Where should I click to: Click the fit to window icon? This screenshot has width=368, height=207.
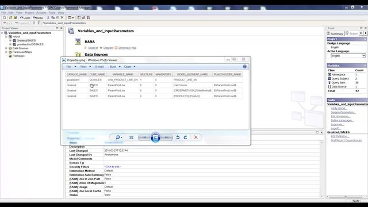click(132, 137)
